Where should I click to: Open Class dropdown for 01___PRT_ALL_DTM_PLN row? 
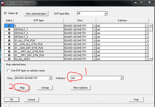(95, 52)
